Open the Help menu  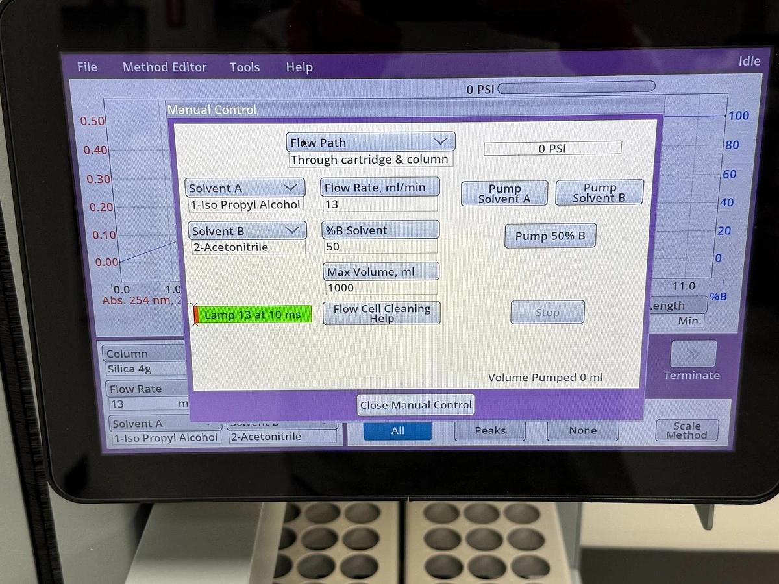point(299,67)
